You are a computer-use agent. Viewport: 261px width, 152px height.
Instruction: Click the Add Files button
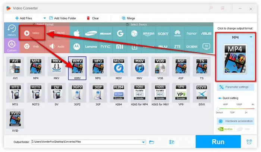23,18
